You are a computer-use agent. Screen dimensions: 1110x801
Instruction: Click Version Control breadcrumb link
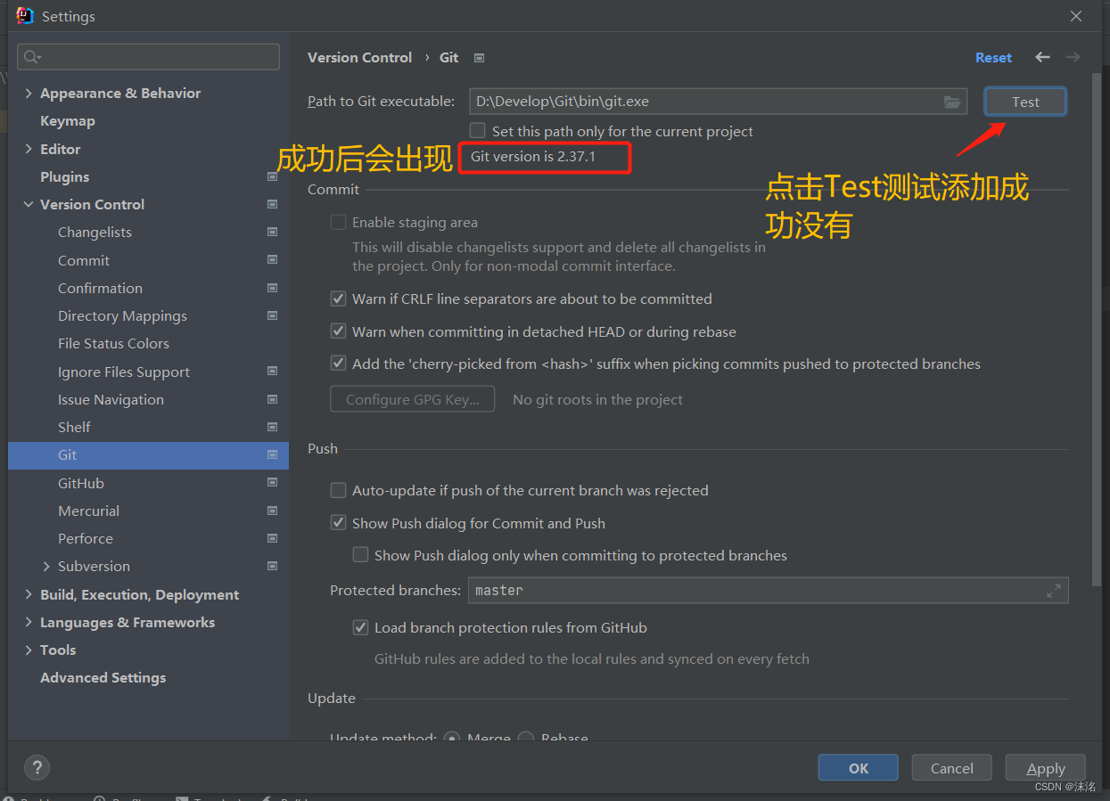(x=359, y=57)
